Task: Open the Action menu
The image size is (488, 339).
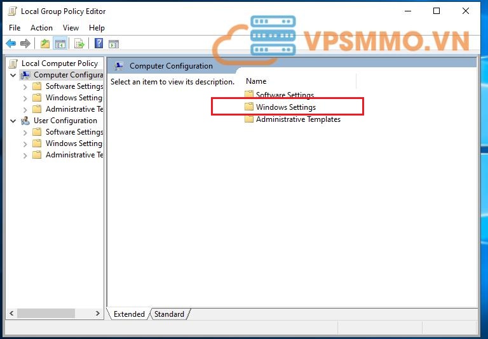Action: click(x=41, y=28)
